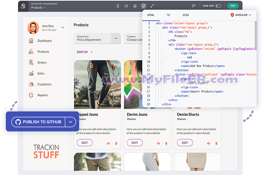
Task: Click trash icon on Denim Shorts card
Action: 216,143
